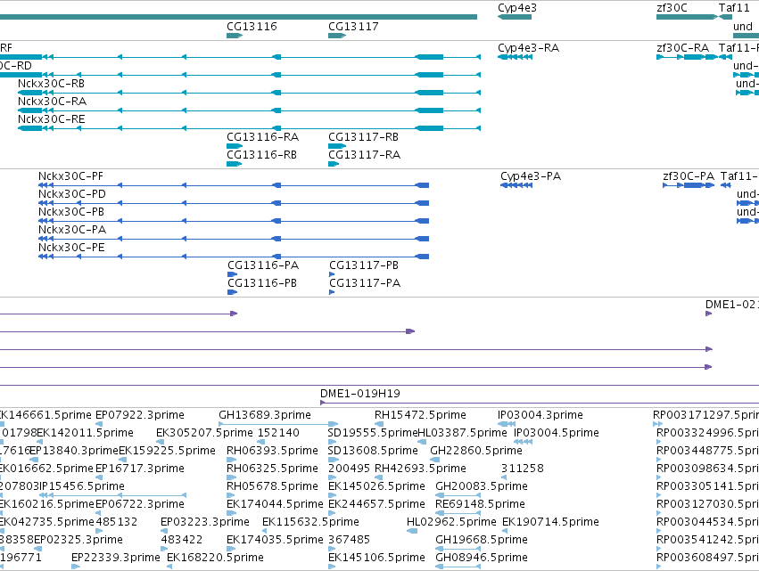Open EST SD13608.5prime label

click(x=373, y=451)
